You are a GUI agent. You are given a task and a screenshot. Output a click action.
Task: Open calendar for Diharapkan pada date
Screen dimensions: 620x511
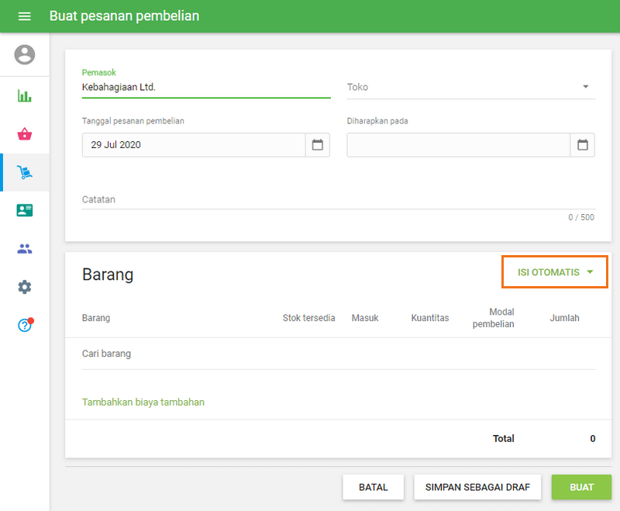[583, 145]
